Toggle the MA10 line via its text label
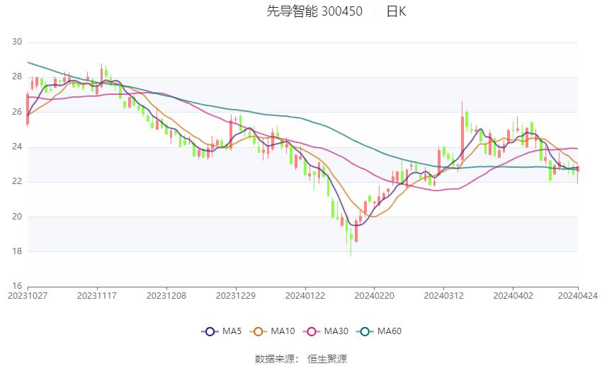The height and width of the screenshot is (366, 602). (283, 331)
